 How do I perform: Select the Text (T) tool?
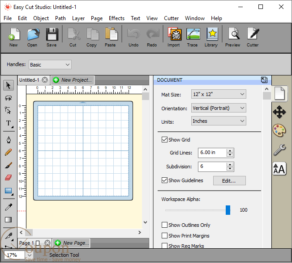9,123
